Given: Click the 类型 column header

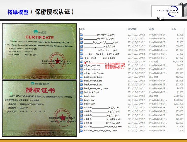Looking at the screenshot, I should click(151, 29).
